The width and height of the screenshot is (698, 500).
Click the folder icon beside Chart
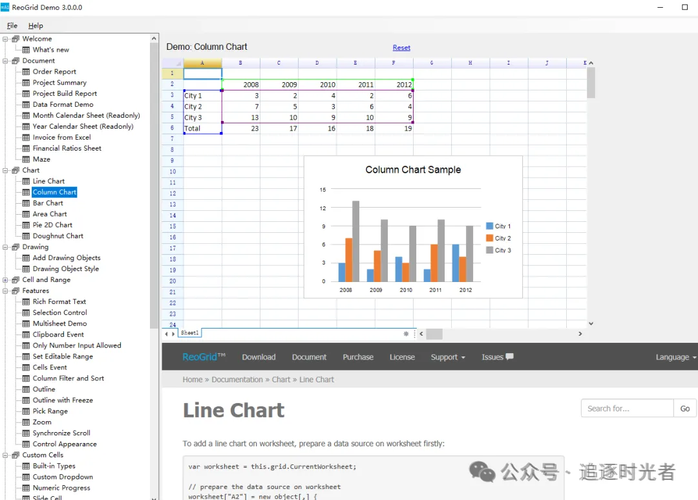[16, 170]
